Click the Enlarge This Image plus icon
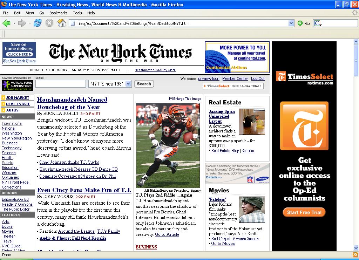 (x=171, y=99)
